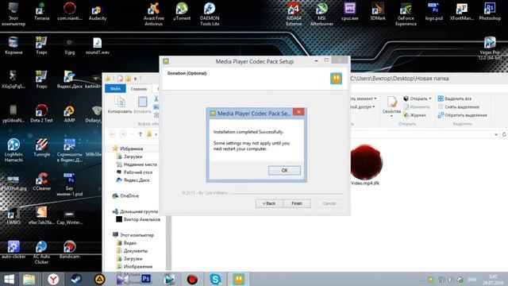Select the Video.mp4.sfk file in Explorer
The image size is (508, 286).
[365, 165]
